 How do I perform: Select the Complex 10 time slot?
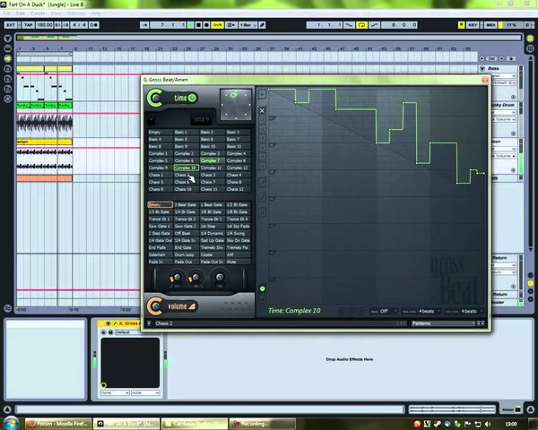(186, 168)
